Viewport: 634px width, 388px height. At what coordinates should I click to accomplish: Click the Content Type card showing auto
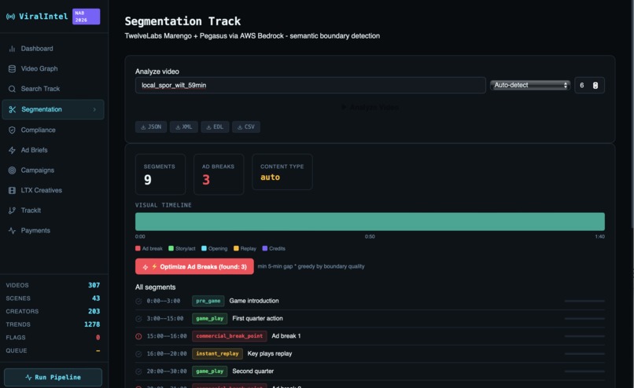[282, 172]
